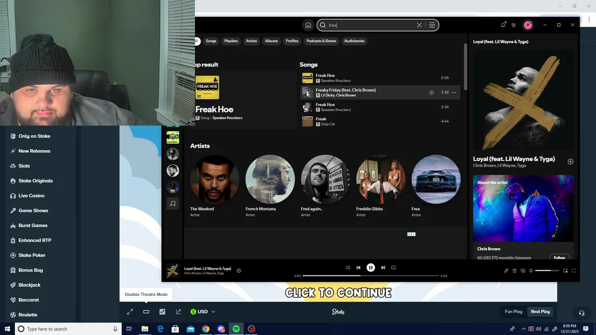The width and height of the screenshot is (596, 335).
Task: Skip to previous track
Action: [359, 268]
